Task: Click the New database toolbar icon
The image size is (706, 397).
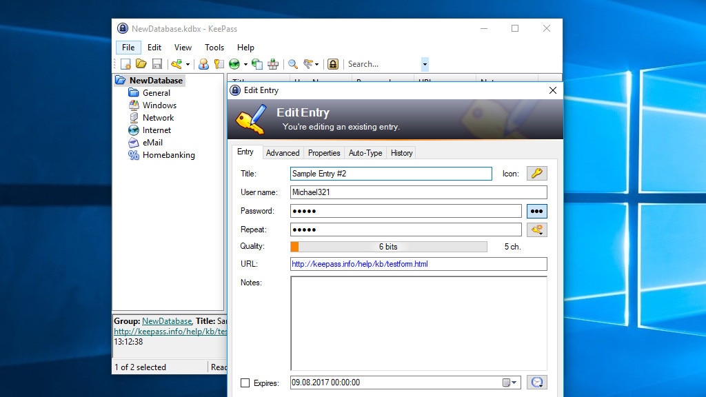Action: (x=125, y=64)
